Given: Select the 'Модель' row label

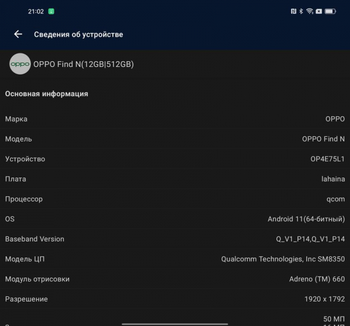Looking at the screenshot, I should 19,139.
